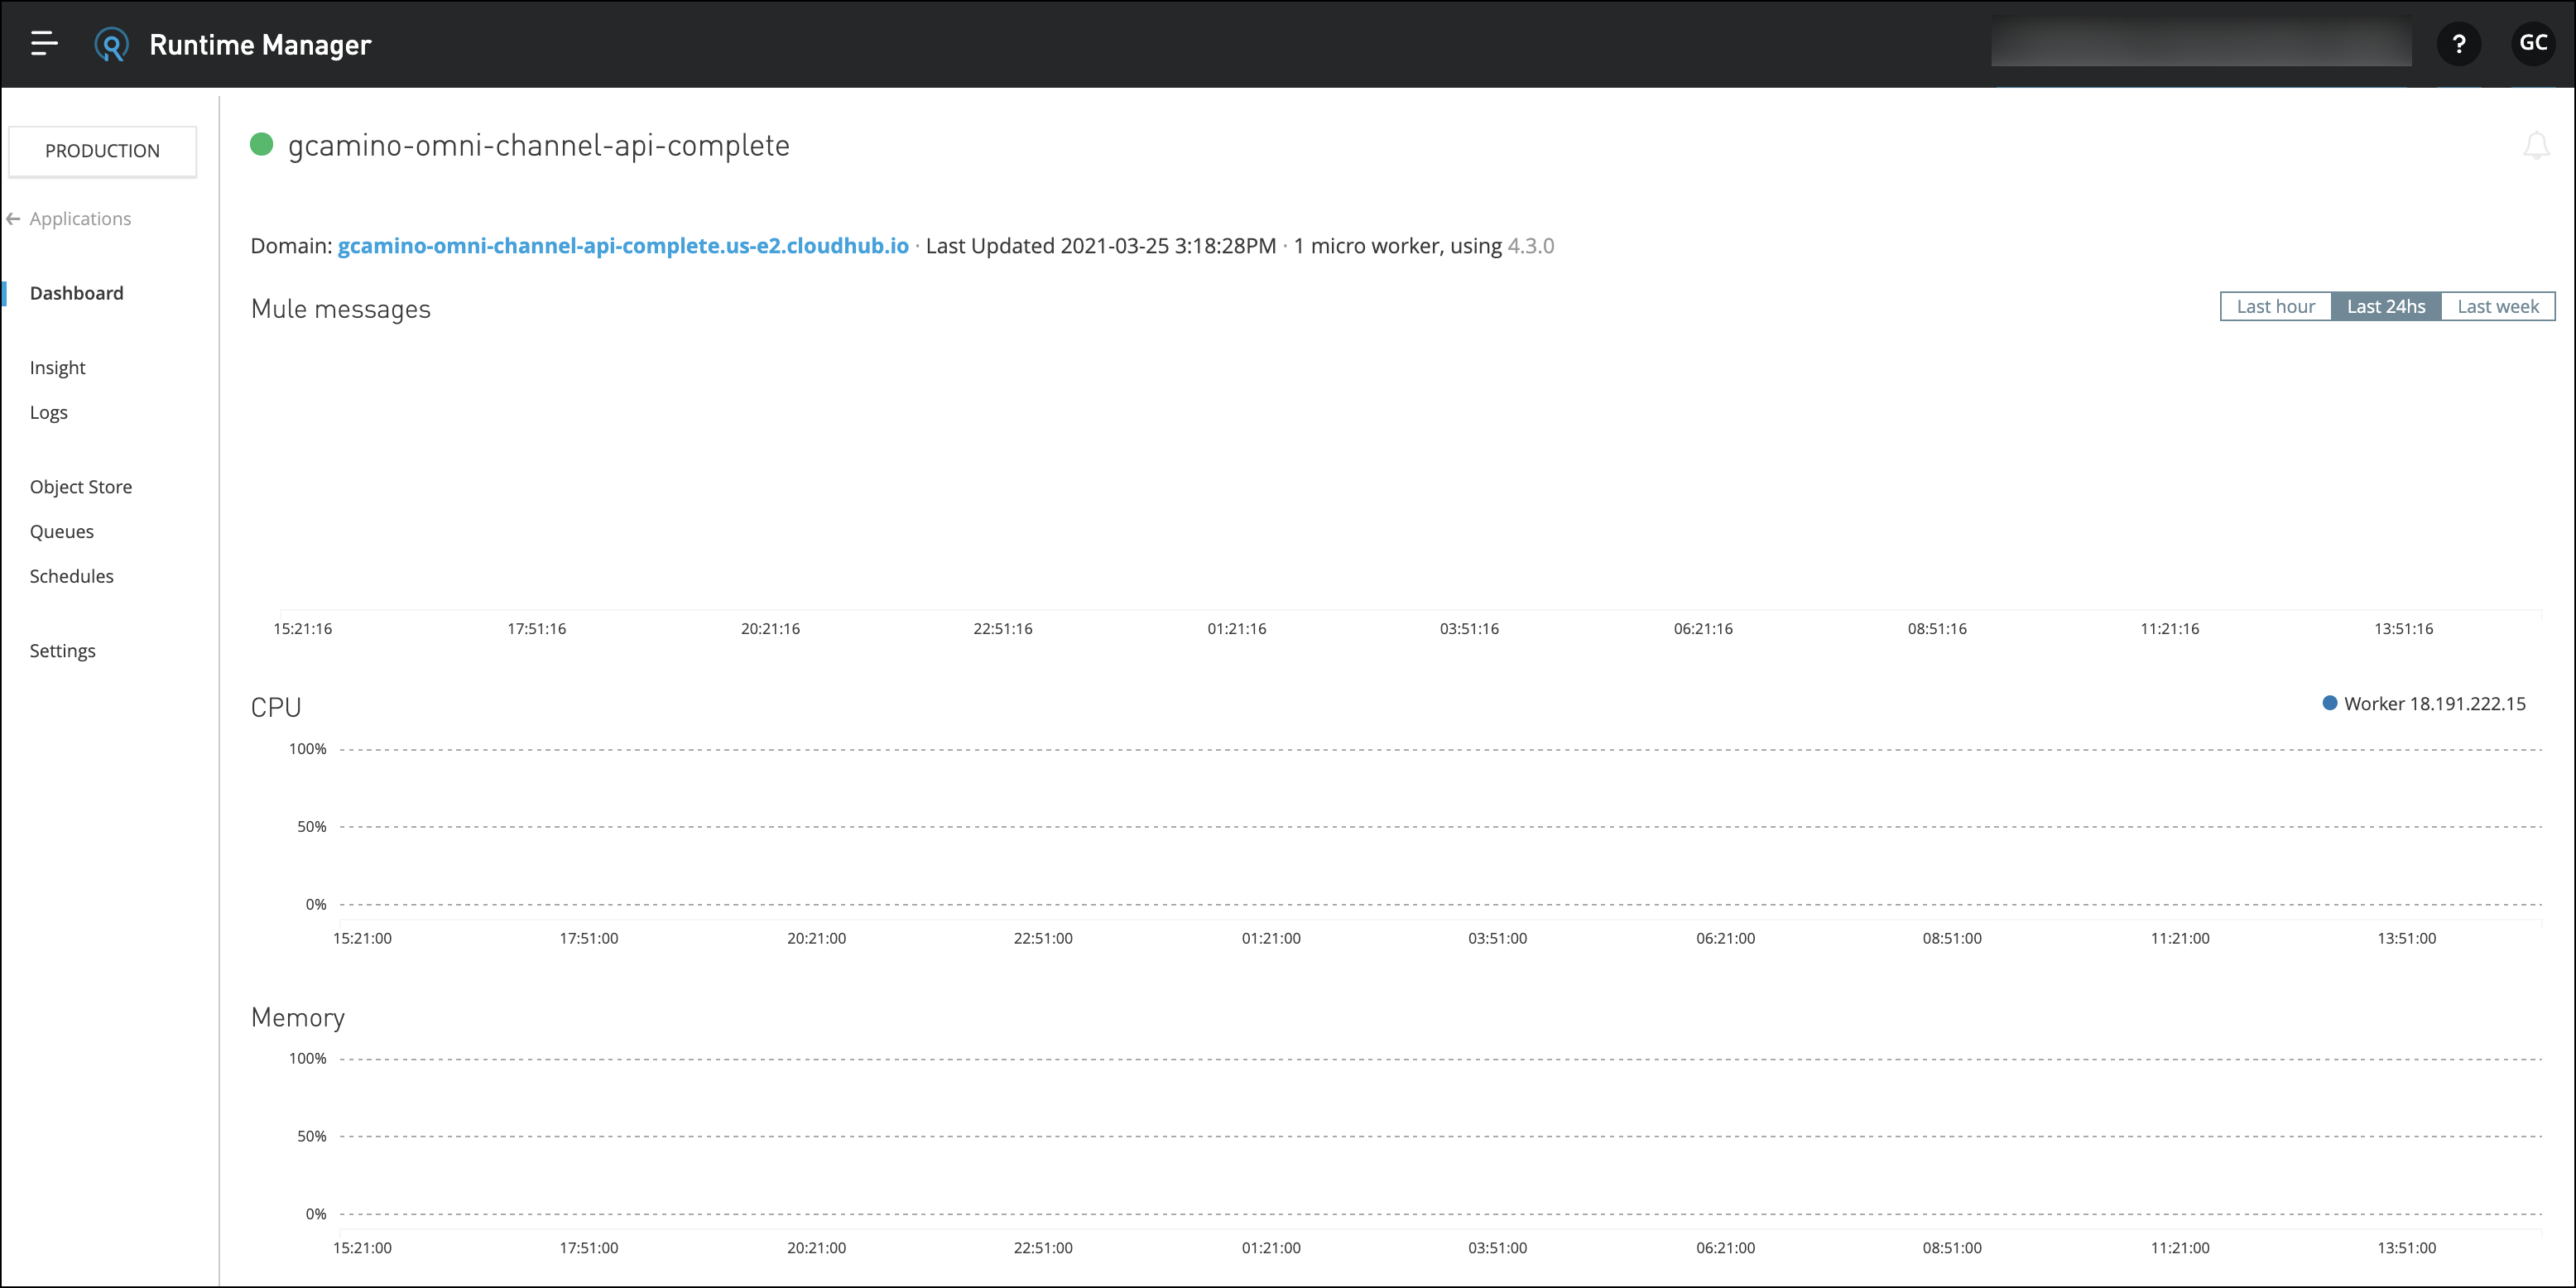Open the application Settings section
The height and width of the screenshot is (1288, 2576).
click(x=62, y=651)
